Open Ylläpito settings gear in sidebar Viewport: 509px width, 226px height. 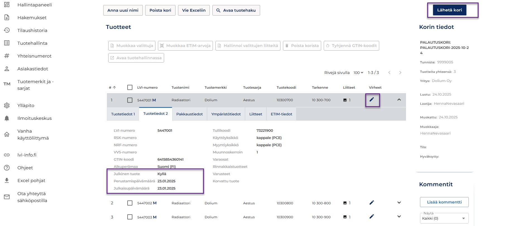(7, 106)
